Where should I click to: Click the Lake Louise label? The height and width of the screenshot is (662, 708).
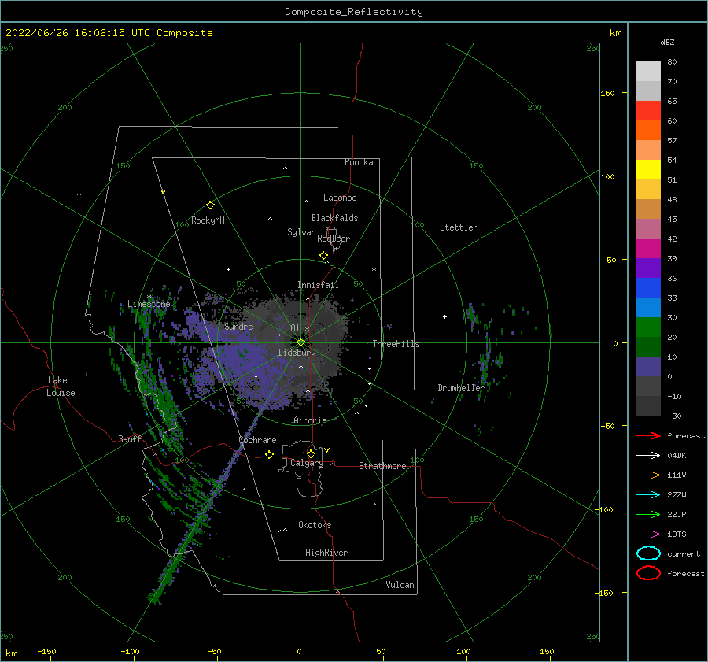point(61,386)
